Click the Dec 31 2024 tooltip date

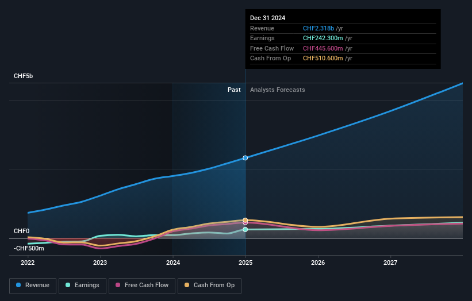coord(267,18)
